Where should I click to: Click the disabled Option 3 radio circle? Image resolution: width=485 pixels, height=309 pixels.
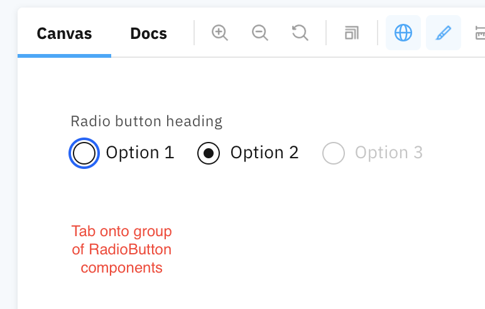pos(334,153)
